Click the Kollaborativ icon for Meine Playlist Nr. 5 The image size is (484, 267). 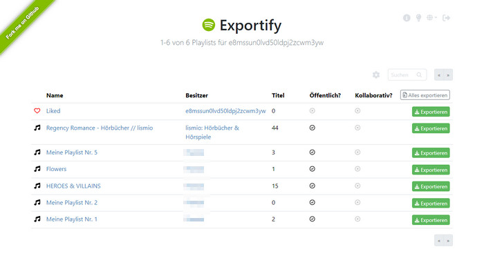tap(357, 152)
